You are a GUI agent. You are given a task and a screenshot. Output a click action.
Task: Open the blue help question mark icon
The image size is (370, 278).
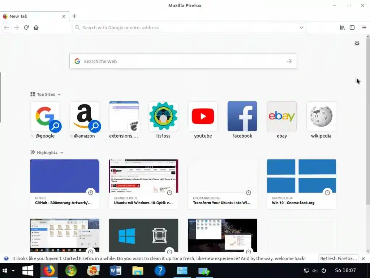[x=160, y=271]
